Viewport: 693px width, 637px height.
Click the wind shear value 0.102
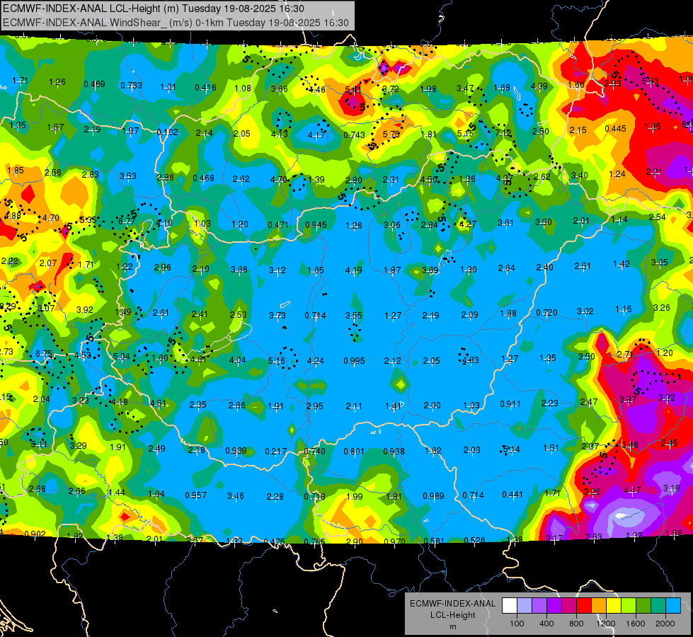[168, 132]
